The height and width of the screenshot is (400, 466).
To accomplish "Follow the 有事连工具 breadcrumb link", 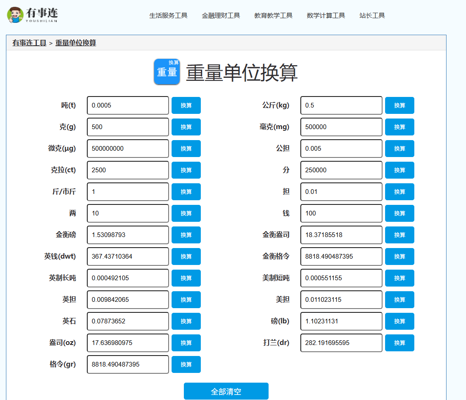I will (x=29, y=43).
